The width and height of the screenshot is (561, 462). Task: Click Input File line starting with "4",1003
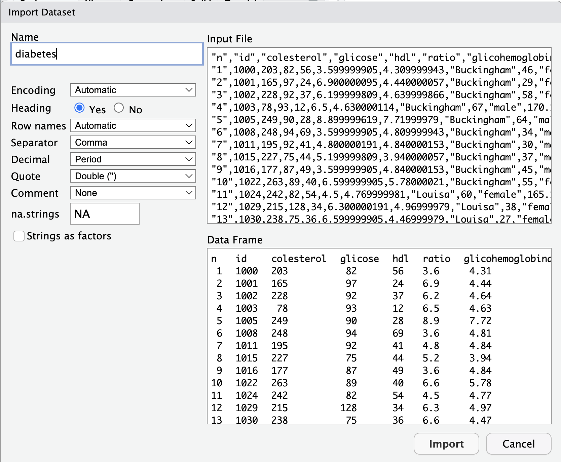click(381, 107)
